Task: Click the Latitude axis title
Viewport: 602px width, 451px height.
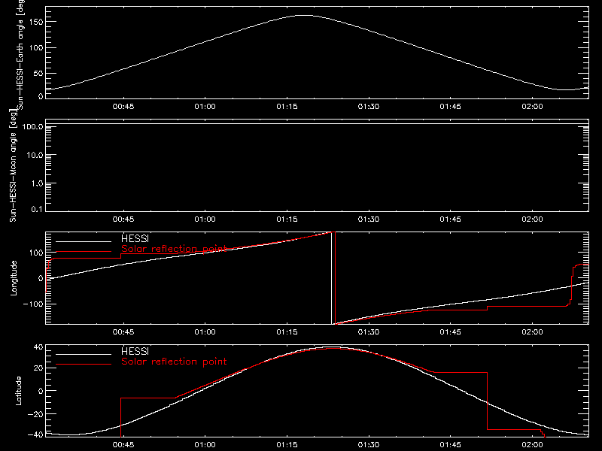Action: (18, 391)
